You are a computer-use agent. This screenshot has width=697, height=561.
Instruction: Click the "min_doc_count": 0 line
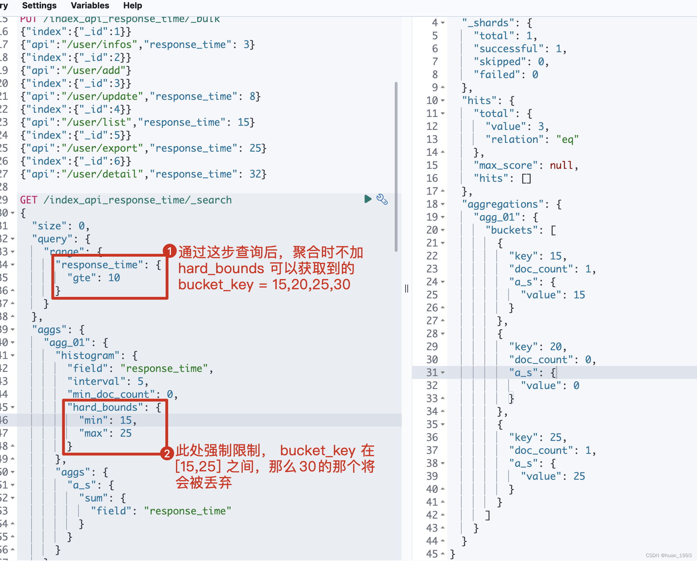coord(123,394)
